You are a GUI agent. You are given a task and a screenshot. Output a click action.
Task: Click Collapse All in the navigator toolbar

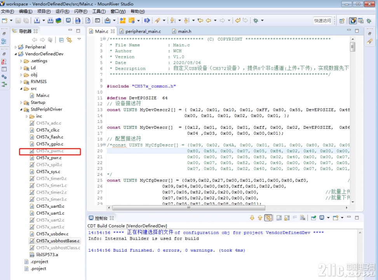pyautogui.click(x=61, y=40)
